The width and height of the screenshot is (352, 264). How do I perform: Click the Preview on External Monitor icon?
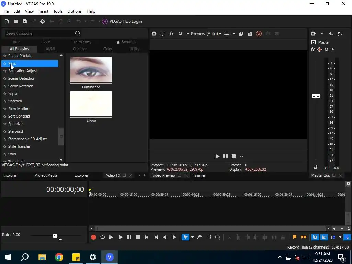click(x=163, y=34)
